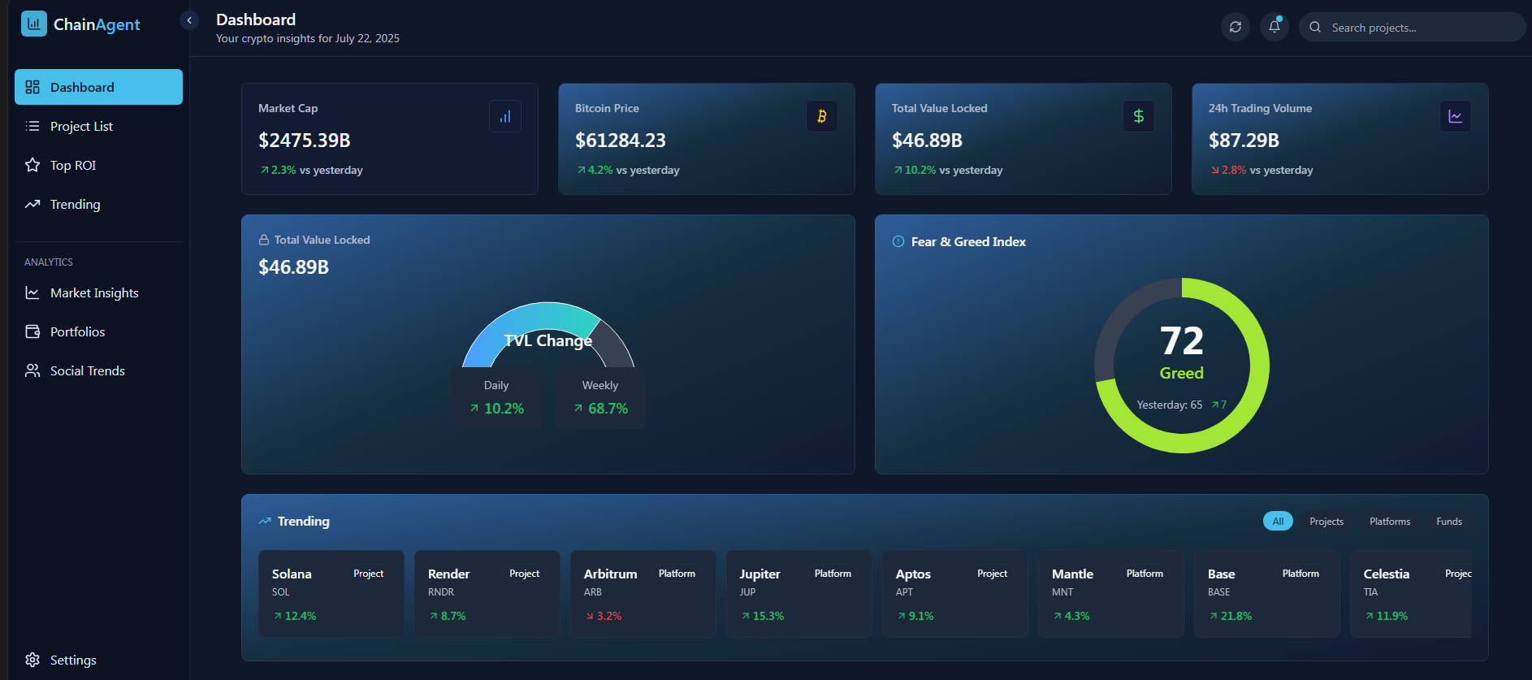Click the 24h Trading Volume chart icon
Image resolution: width=1532 pixels, height=680 pixels.
point(1455,116)
